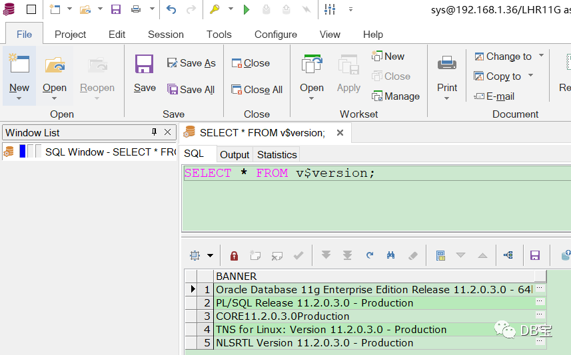
Task: Open the Session ribbon tab
Action: coord(166,35)
